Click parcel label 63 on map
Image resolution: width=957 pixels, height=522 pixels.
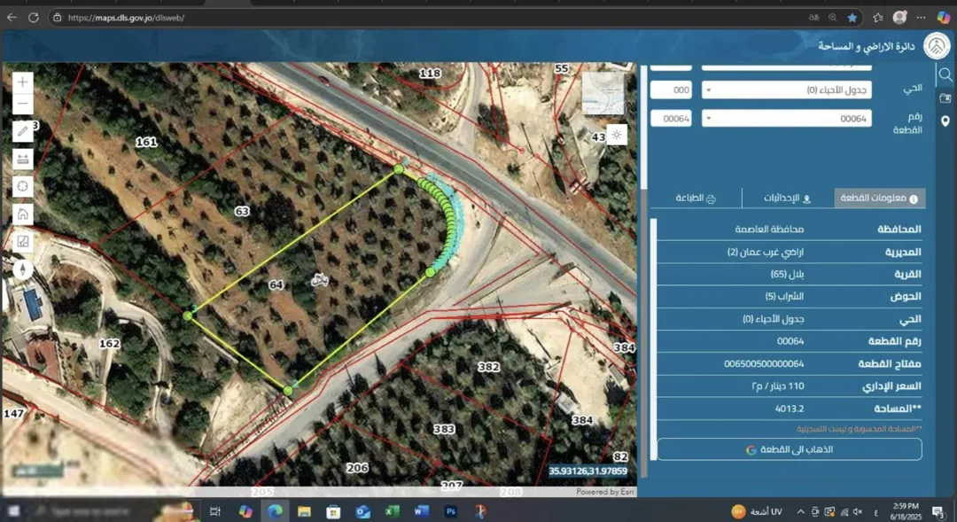(242, 211)
